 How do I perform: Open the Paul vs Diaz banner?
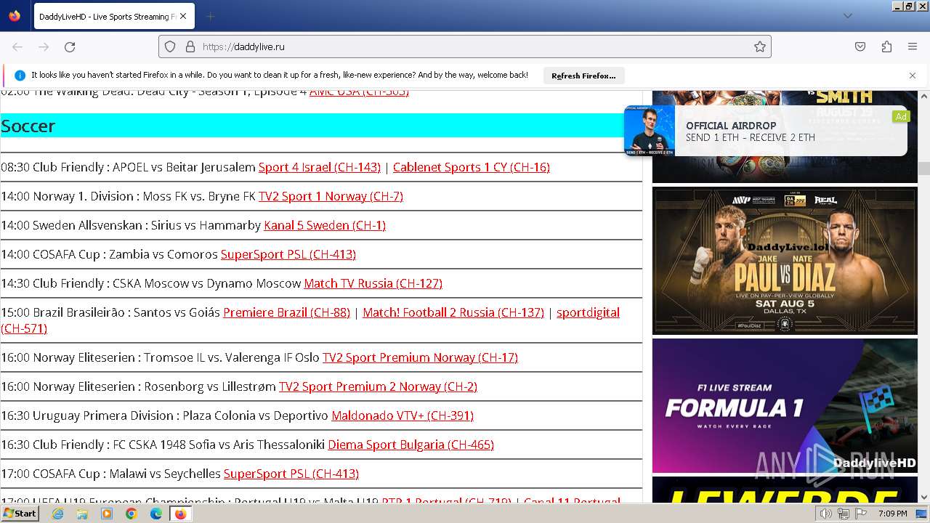click(x=785, y=260)
